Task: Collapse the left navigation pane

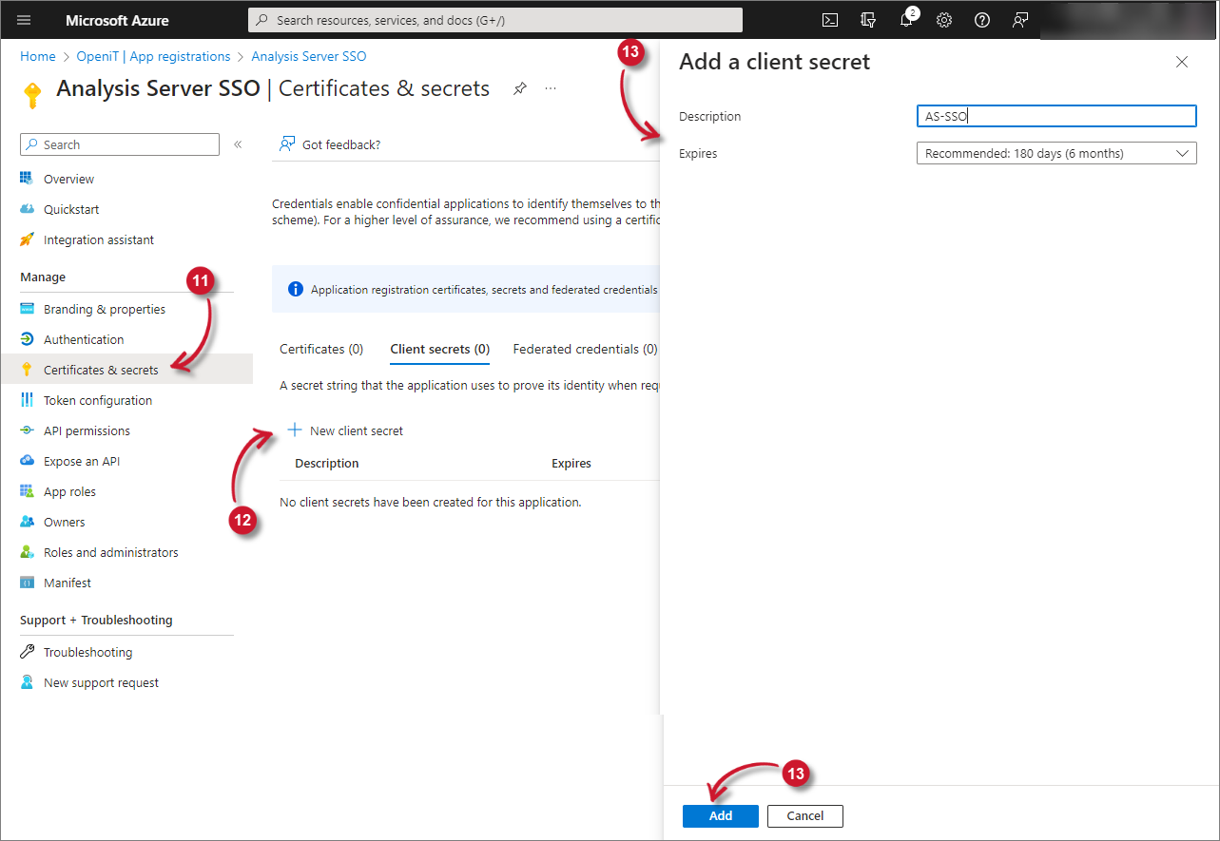Action: (237, 143)
